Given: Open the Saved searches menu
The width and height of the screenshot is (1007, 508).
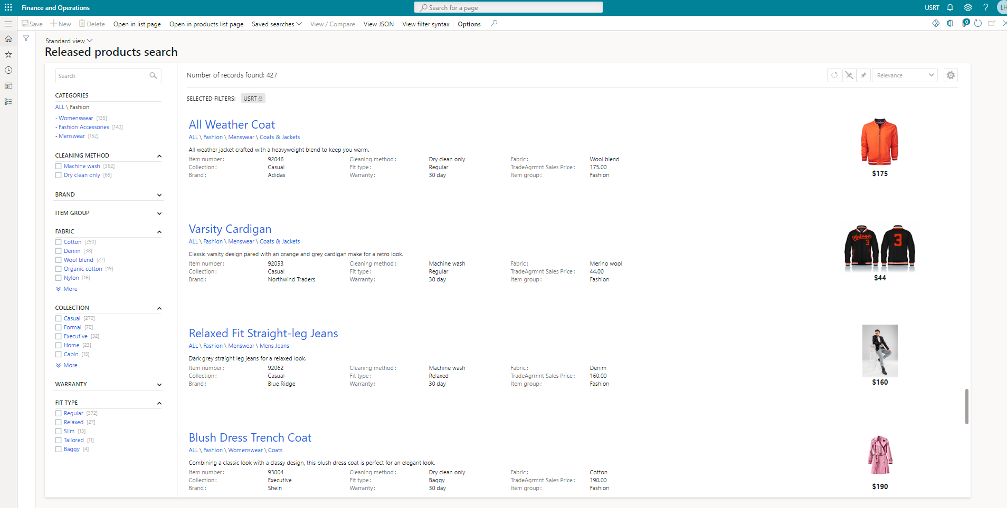Looking at the screenshot, I should [277, 24].
